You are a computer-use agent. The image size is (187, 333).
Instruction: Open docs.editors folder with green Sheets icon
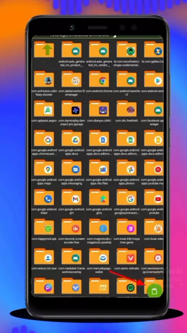127,138
